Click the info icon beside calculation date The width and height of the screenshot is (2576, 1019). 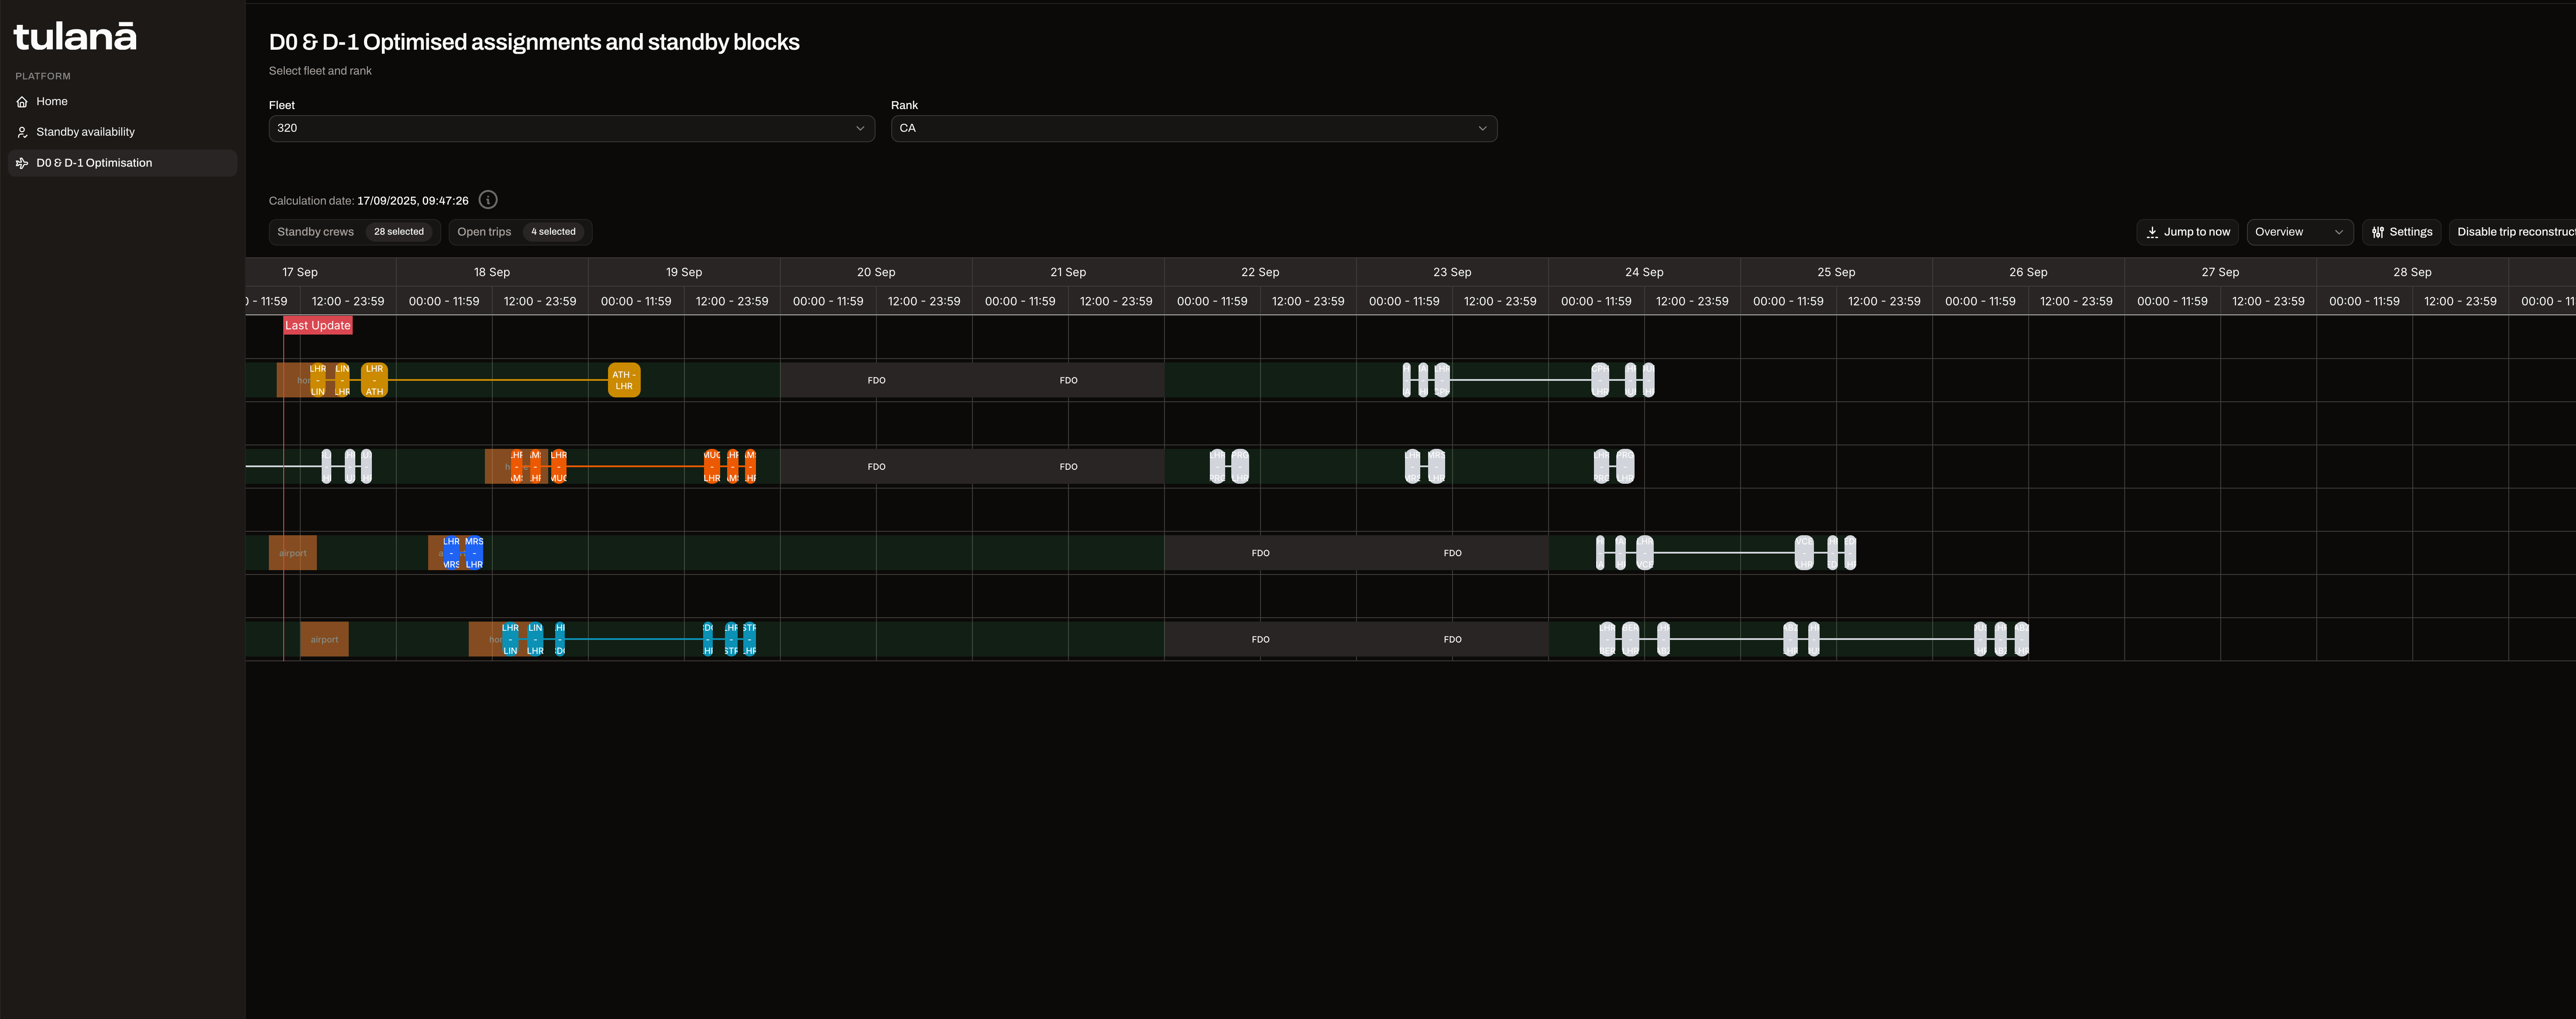(488, 200)
